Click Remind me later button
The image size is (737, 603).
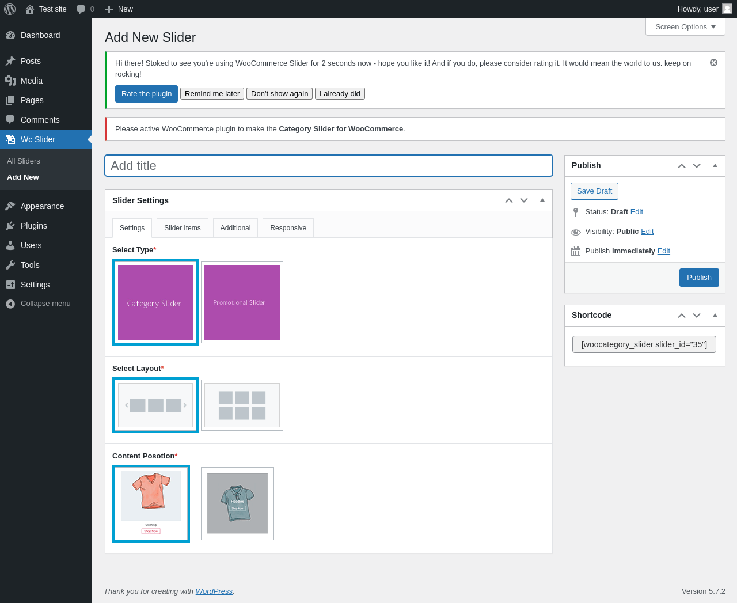(212, 94)
